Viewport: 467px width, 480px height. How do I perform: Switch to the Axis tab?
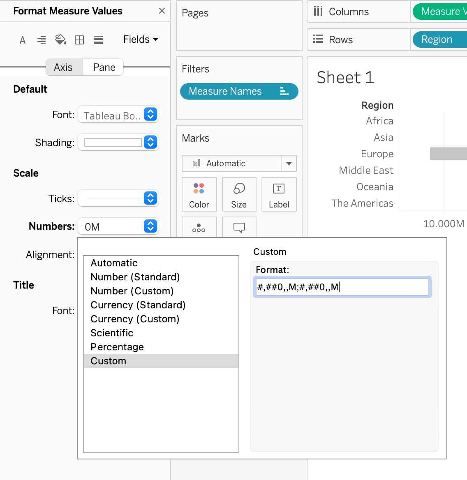coord(63,67)
